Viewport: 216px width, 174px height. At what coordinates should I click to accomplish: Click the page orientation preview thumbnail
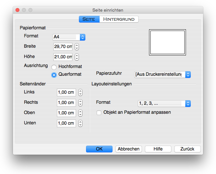167,43
